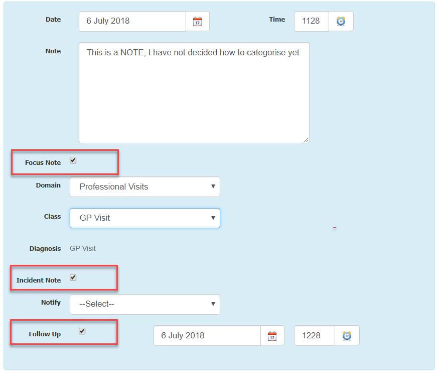Expand the Notify dropdown showing --Select--
The height and width of the screenshot is (373, 439).
coord(144,304)
